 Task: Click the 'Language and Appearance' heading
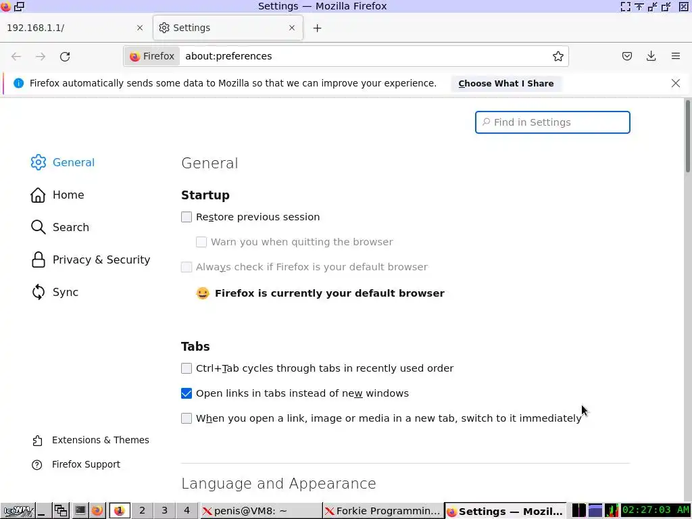278,484
